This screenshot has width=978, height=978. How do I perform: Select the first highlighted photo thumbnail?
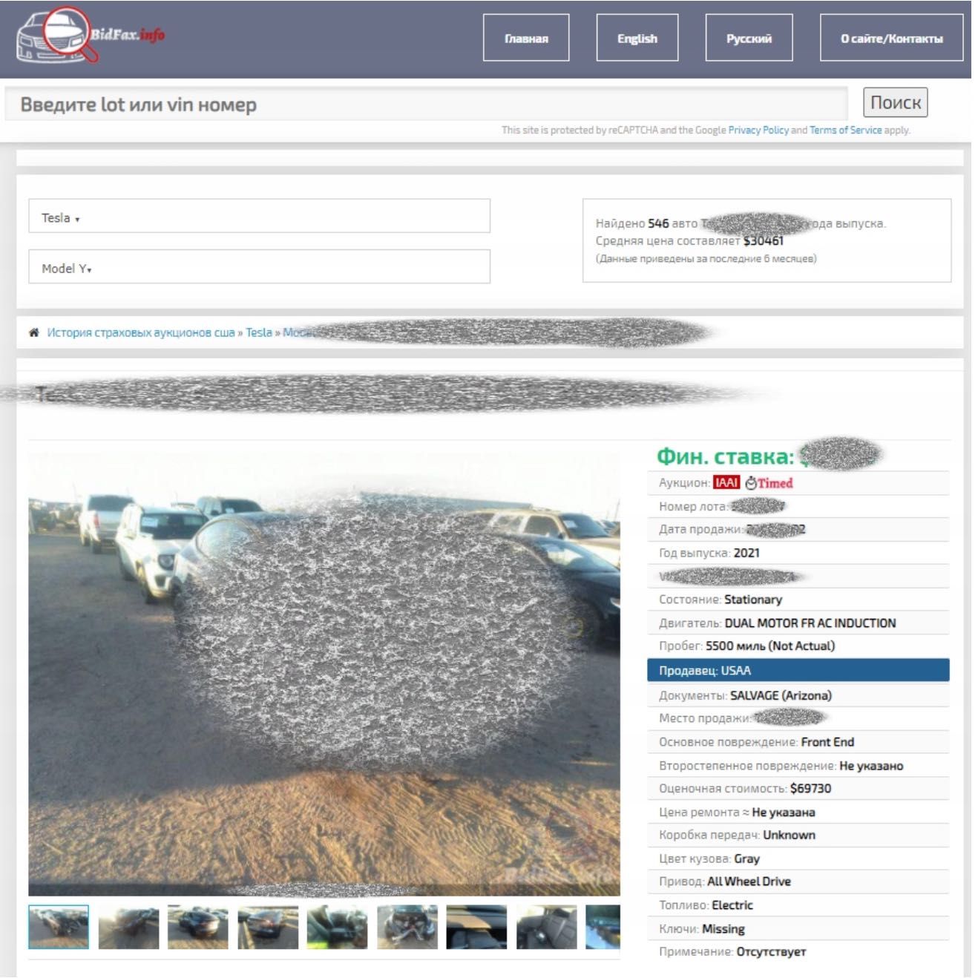pos(59,927)
